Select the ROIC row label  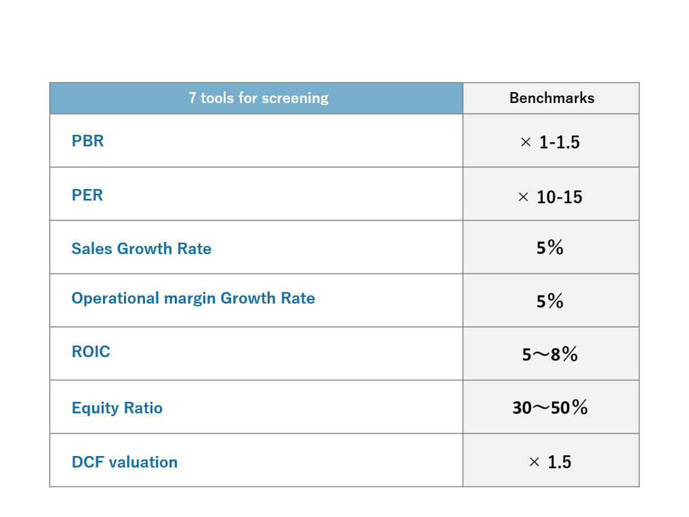(91, 352)
